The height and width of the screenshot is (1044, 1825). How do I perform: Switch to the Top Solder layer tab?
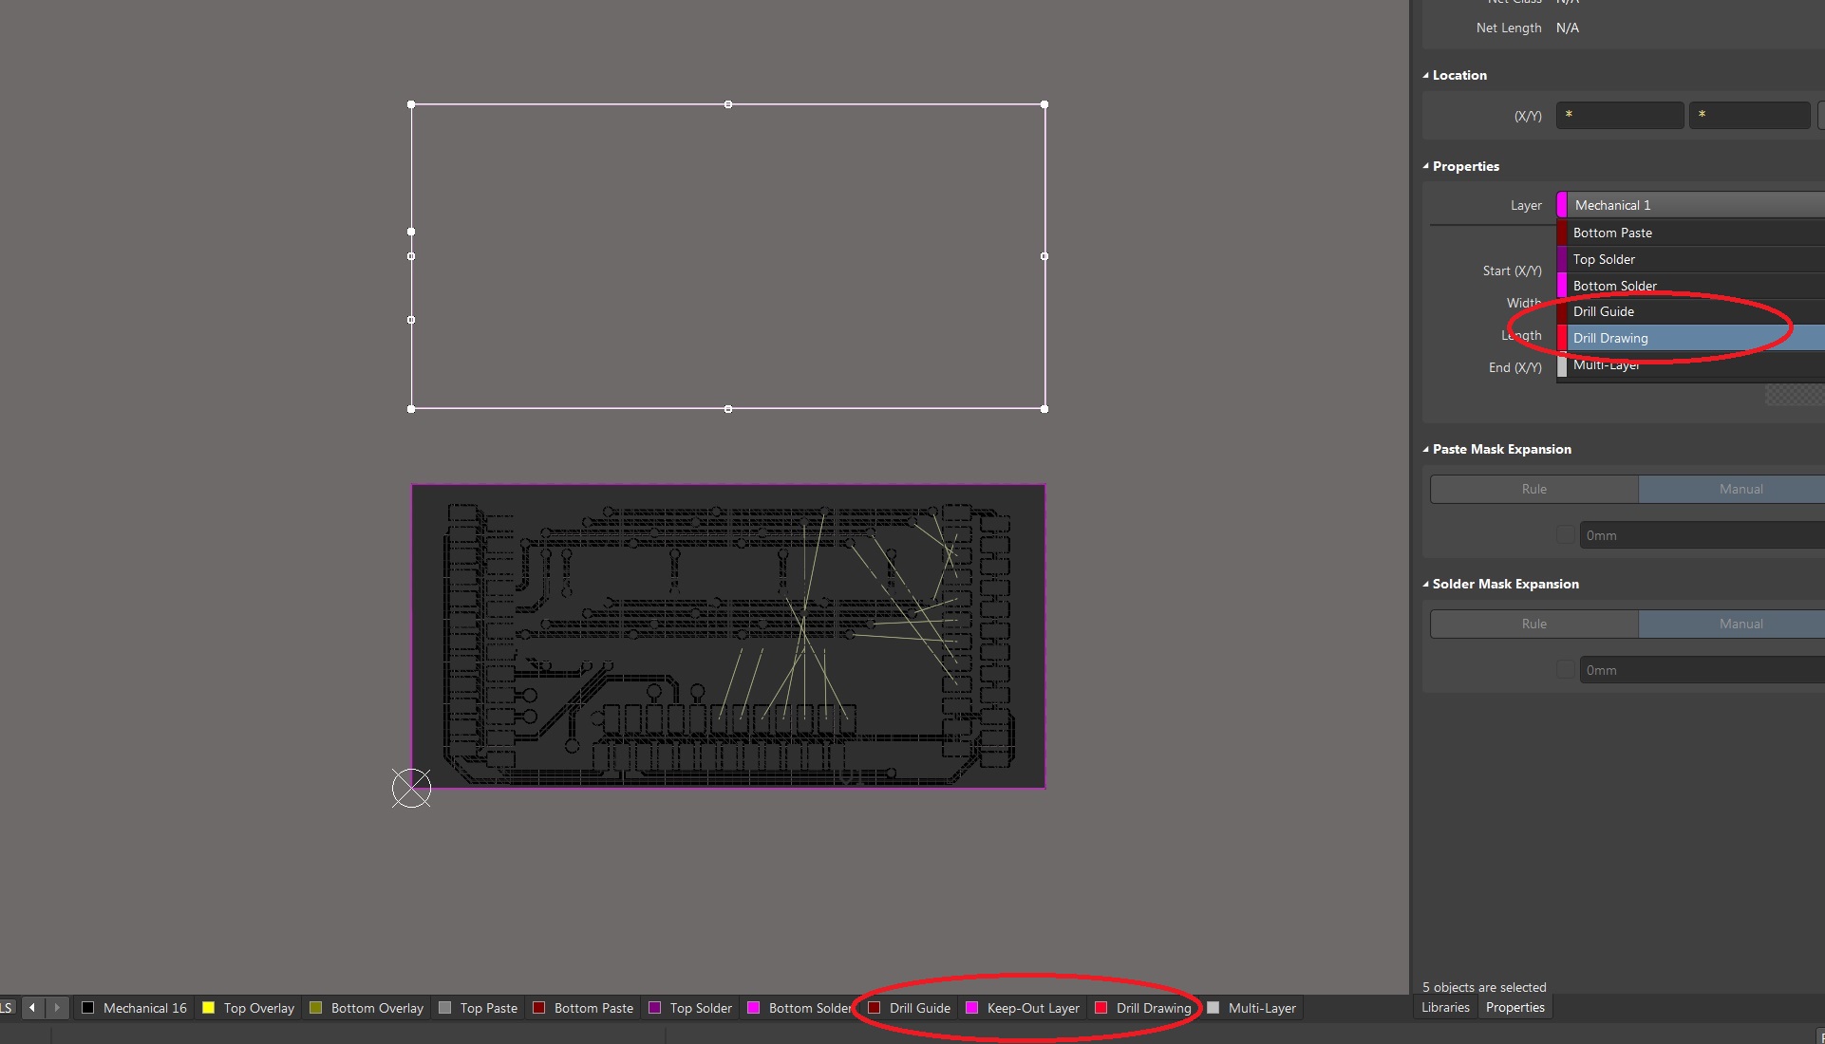click(690, 1008)
